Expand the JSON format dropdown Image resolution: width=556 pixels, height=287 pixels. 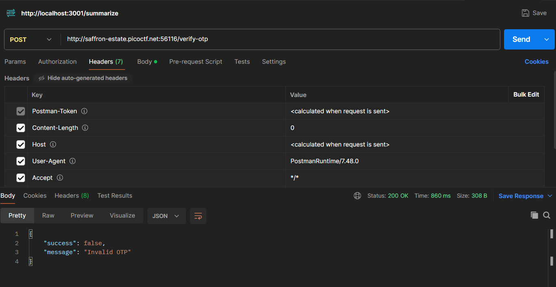pos(166,216)
